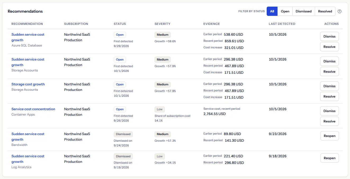Screen dimensions: 350x179
Task: Open the Storage cost growth link
Action: tap(28, 84)
